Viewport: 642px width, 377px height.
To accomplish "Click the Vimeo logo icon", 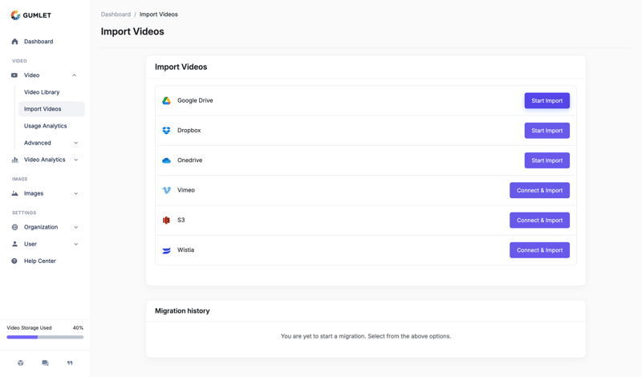I will tap(166, 190).
